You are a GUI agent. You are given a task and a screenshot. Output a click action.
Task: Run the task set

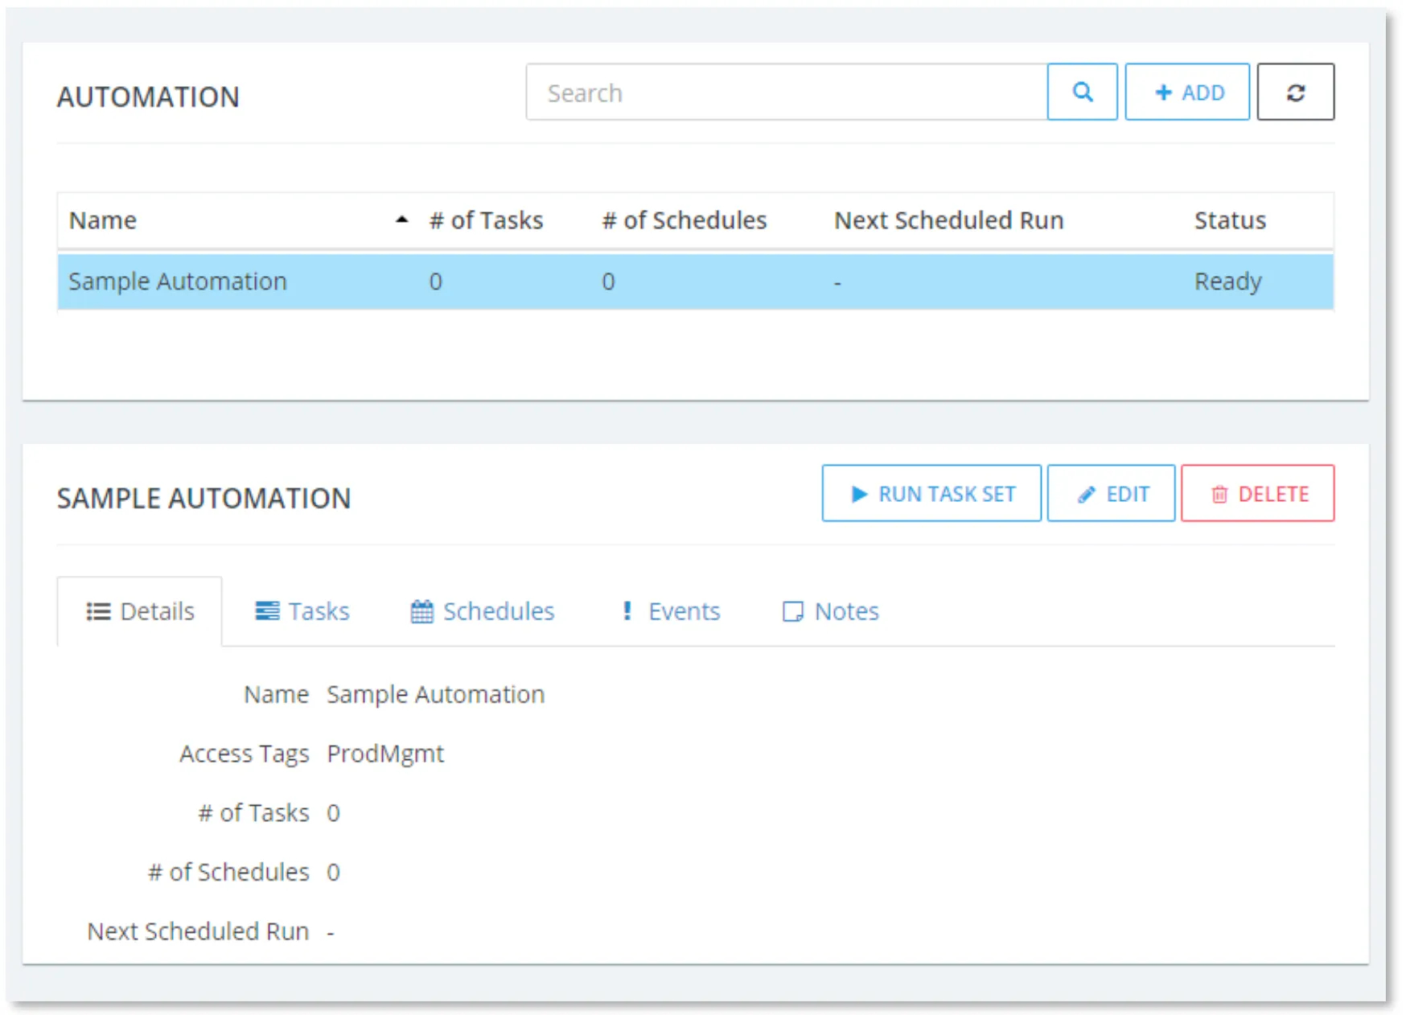(931, 493)
